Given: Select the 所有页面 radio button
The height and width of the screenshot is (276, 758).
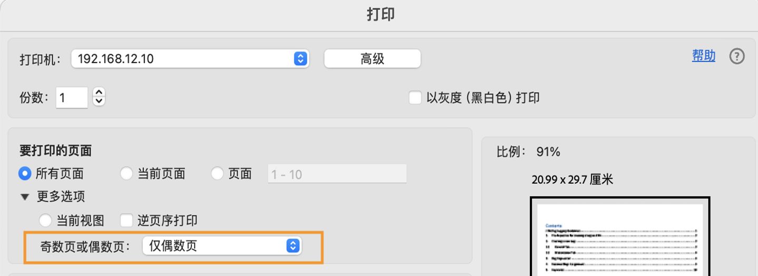Looking at the screenshot, I should click(25, 173).
